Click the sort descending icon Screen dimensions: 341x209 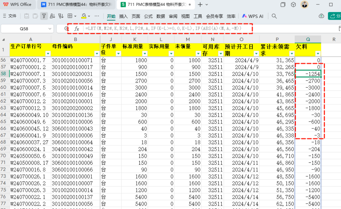61,16
